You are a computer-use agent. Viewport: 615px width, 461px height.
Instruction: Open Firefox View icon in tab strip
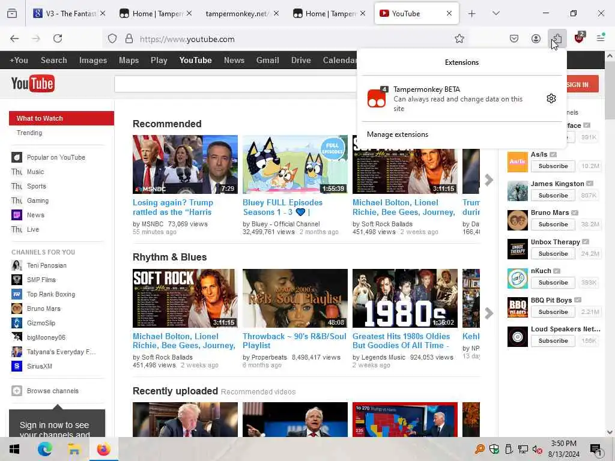(x=12, y=14)
